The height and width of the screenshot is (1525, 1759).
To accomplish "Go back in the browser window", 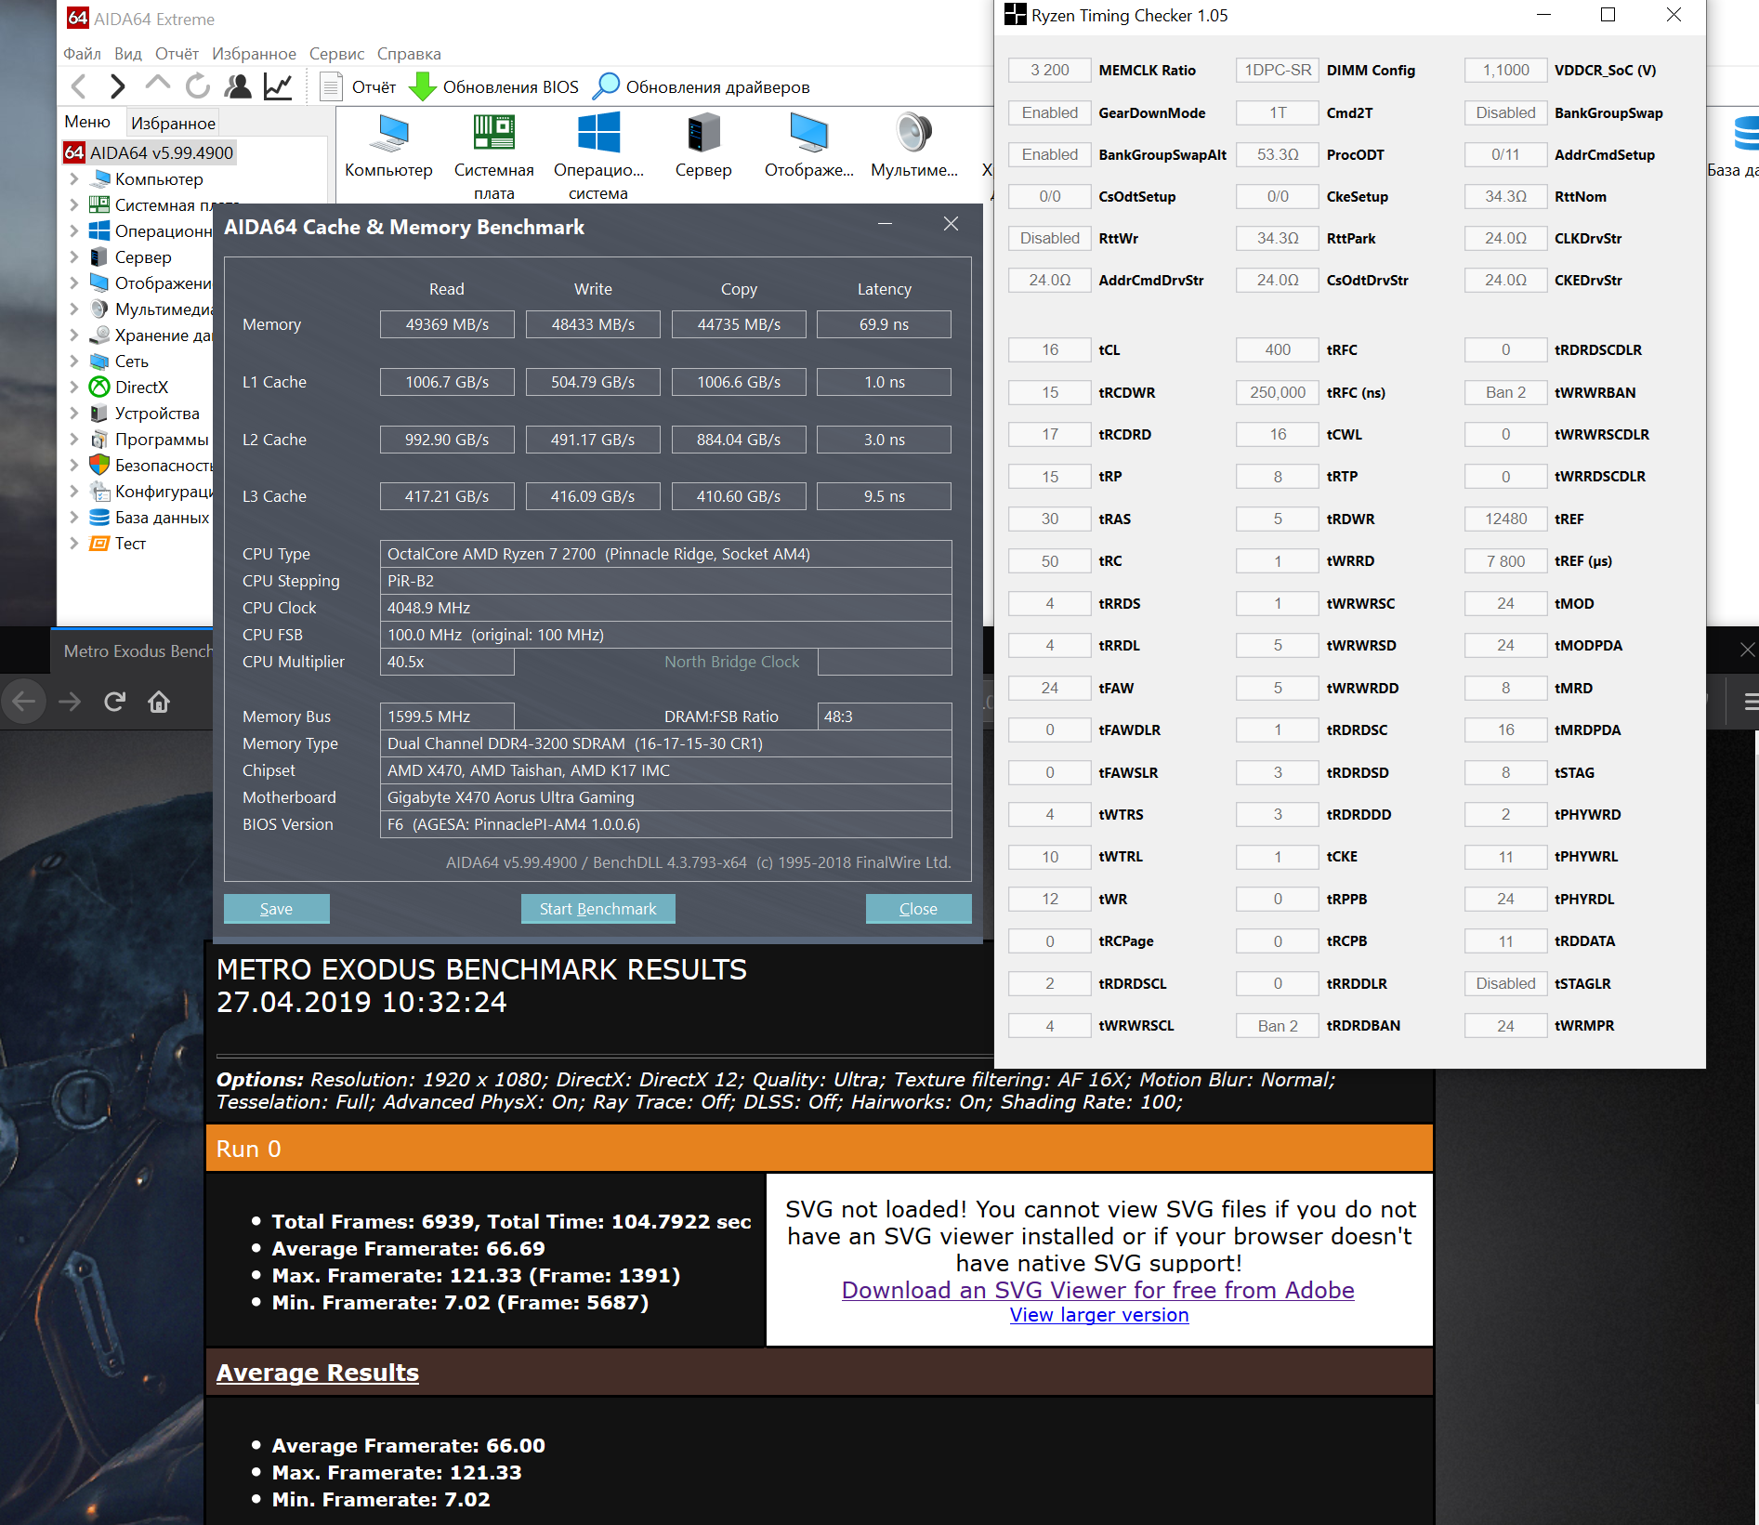I will point(24,702).
